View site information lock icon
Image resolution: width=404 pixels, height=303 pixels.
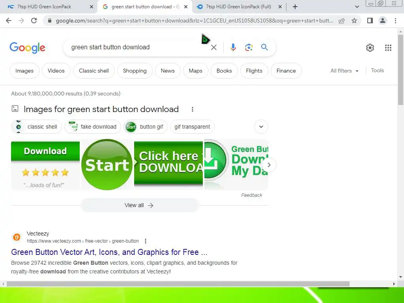[x=50, y=21]
